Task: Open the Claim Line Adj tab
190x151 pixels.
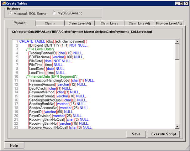Action: pyautogui.click(x=139, y=23)
